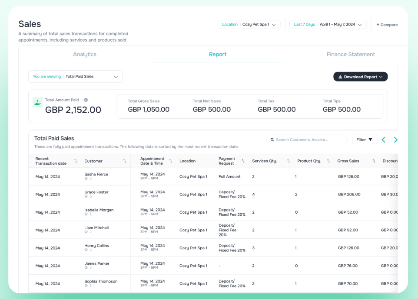The height and width of the screenshot is (299, 418).
Task: Open customer Liam Mitchell
Action: point(96,228)
